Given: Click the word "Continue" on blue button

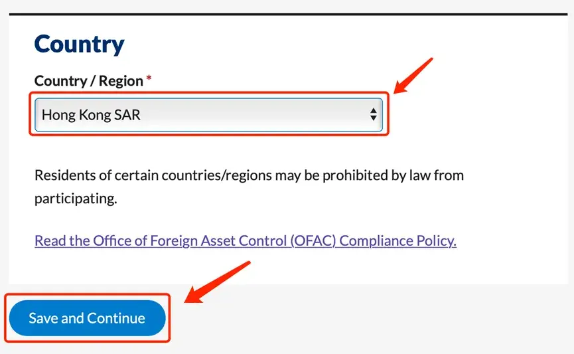Looking at the screenshot, I should pos(112,318).
